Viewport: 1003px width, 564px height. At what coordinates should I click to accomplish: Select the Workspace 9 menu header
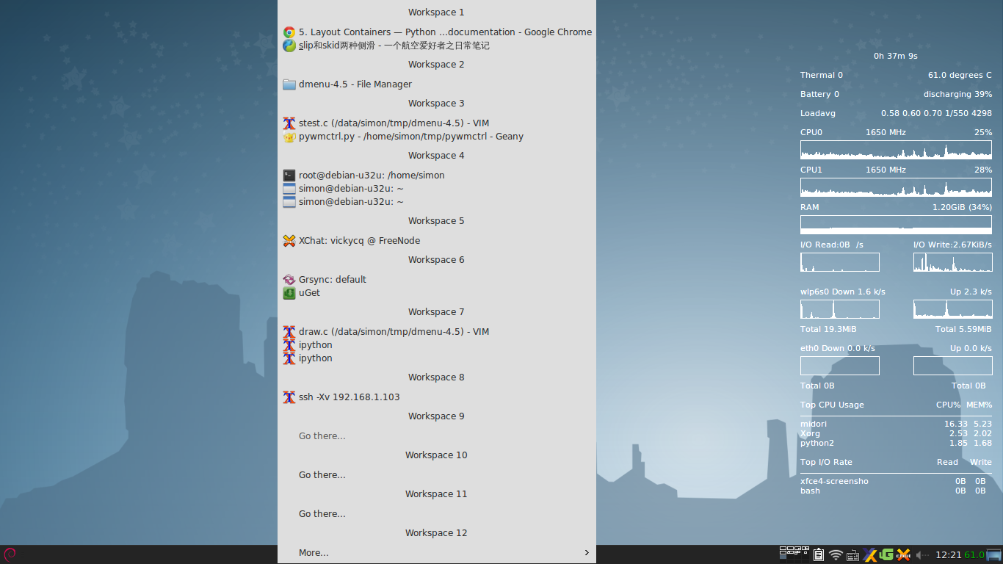pyautogui.click(x=436, y=416)
